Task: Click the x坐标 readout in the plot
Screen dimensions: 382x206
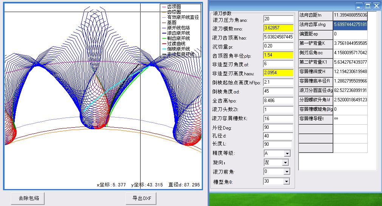Action: (111, 185)
